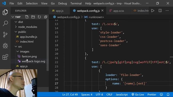
Task: Open notifications bell in status bar
Action: tap(168, 95)
